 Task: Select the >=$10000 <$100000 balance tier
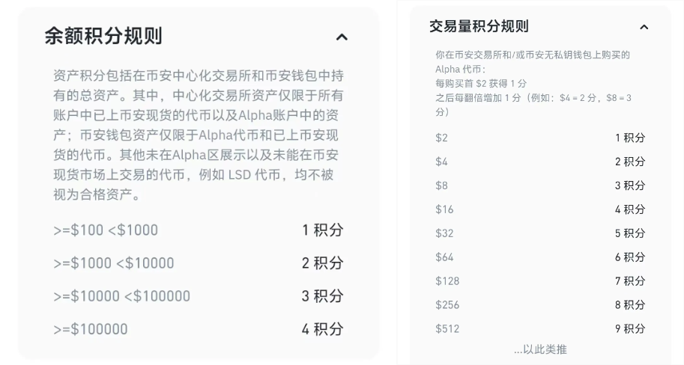coord(122,296)
